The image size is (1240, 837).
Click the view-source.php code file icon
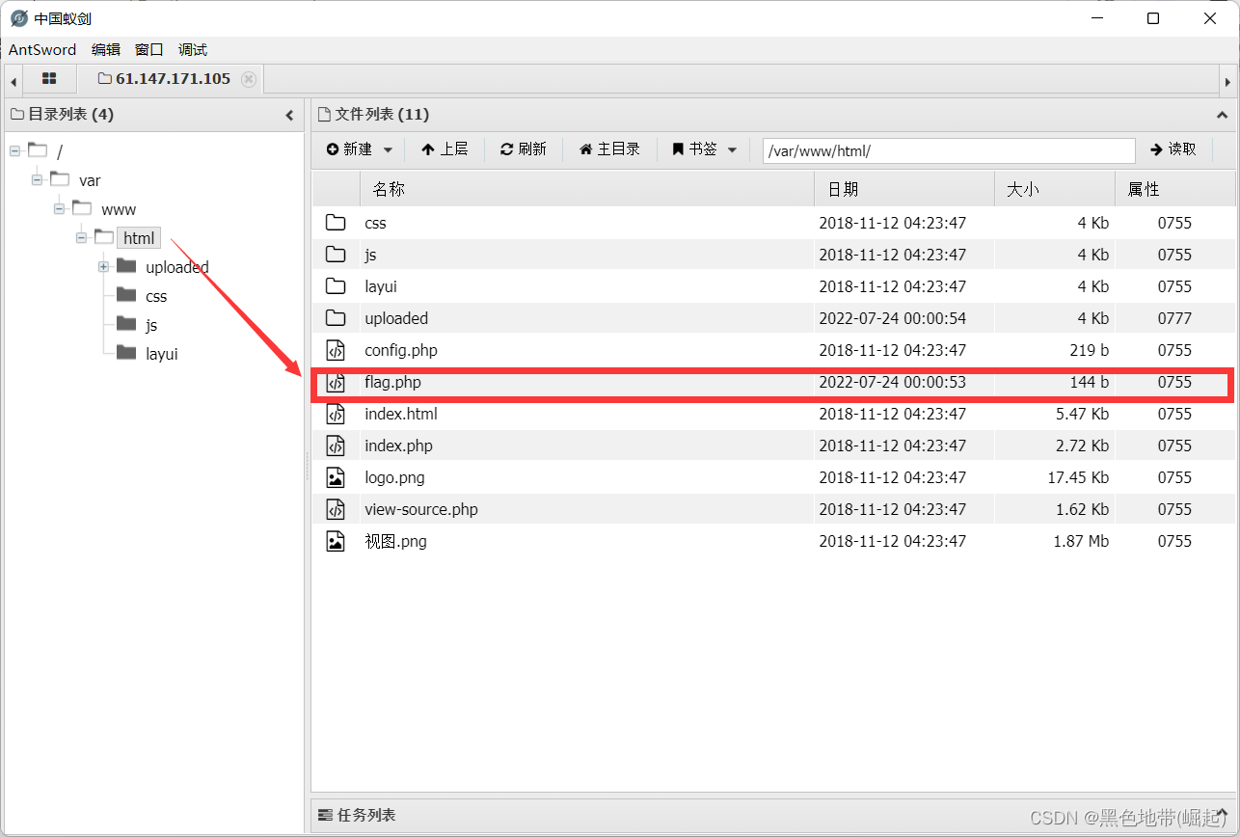[x=336, y=509]
